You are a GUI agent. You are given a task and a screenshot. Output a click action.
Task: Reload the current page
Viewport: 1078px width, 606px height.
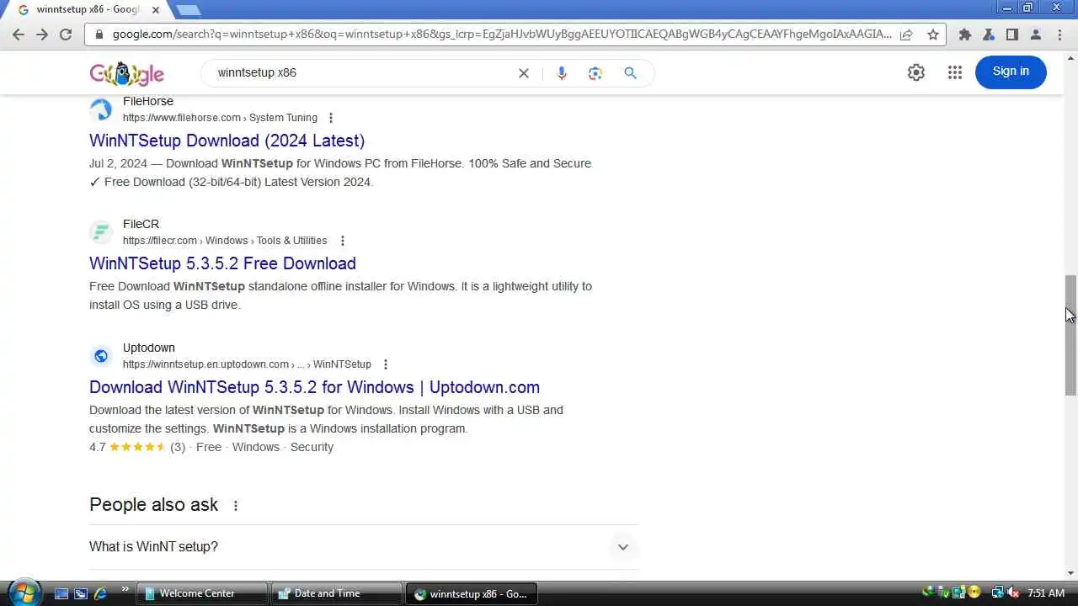click(x=66, y=35)
